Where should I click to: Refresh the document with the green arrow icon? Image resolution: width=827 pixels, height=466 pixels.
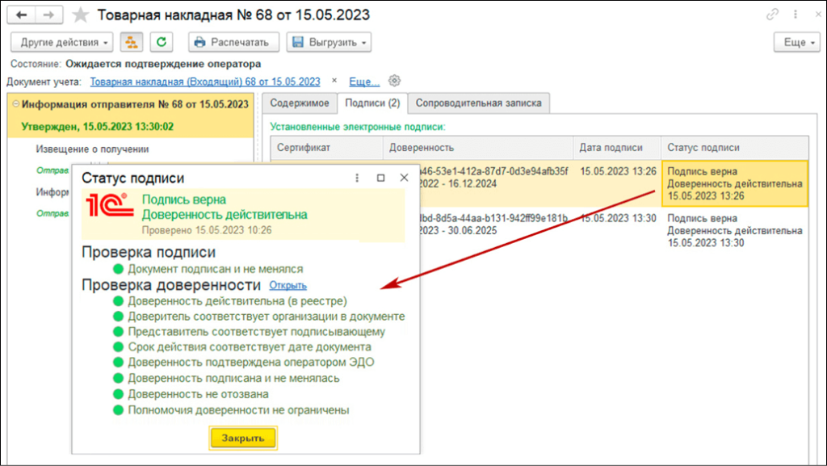(162, 42)
